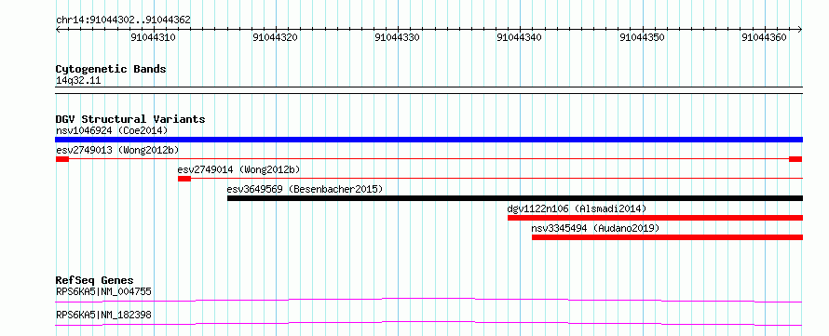Click the DGV Structural Variants track heading
This screenshot has width=829, height=336.
pyautogui.click(x=130, y=119)
